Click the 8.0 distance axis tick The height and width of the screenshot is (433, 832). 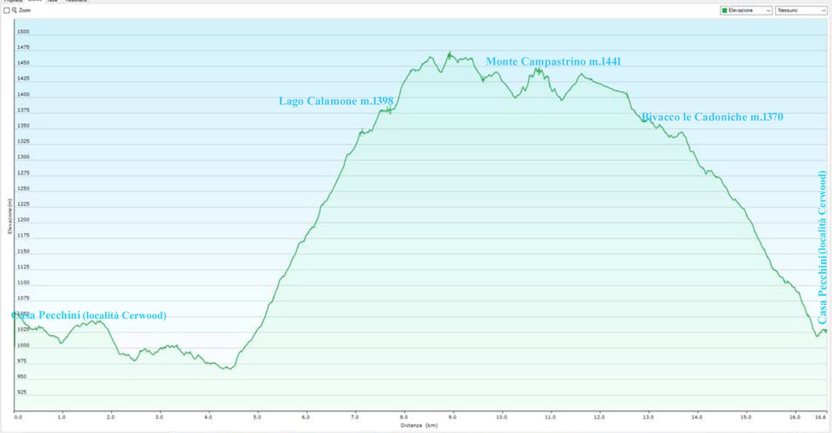404,417
